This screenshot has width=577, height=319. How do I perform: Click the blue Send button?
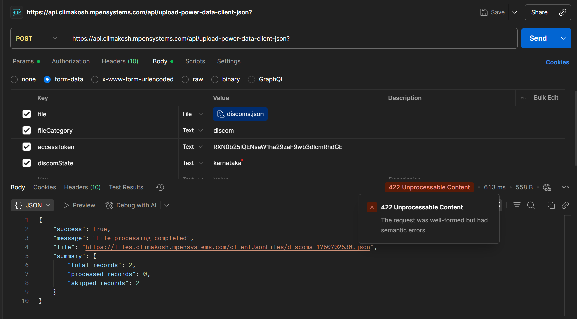(x=538, y=38)
